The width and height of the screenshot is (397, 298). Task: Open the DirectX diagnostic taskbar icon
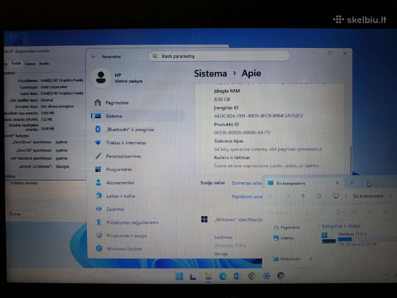tap(281, 276)
